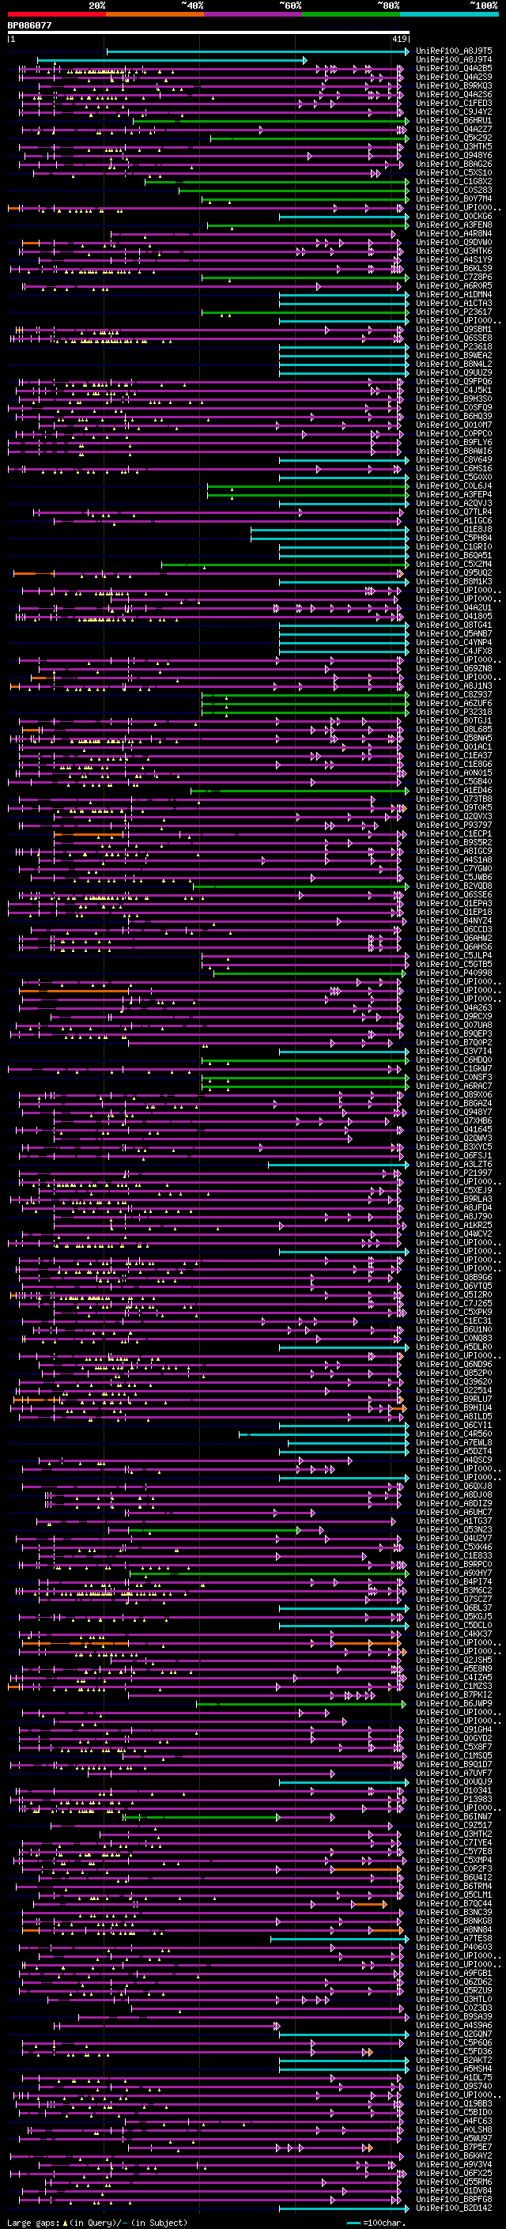Select hit label UniRef100_C0S283
The height and width of the screenshot is (2229, 506).
coord(454,191)
